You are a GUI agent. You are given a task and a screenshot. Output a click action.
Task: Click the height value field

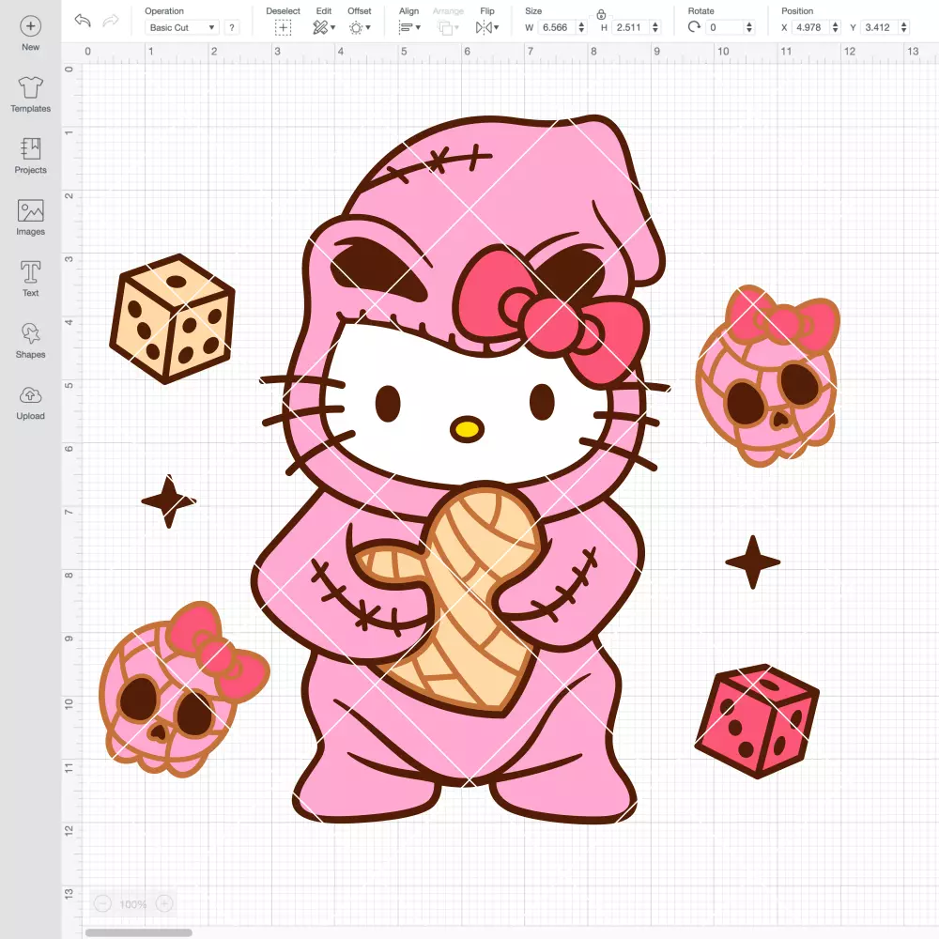pos(629,27)
